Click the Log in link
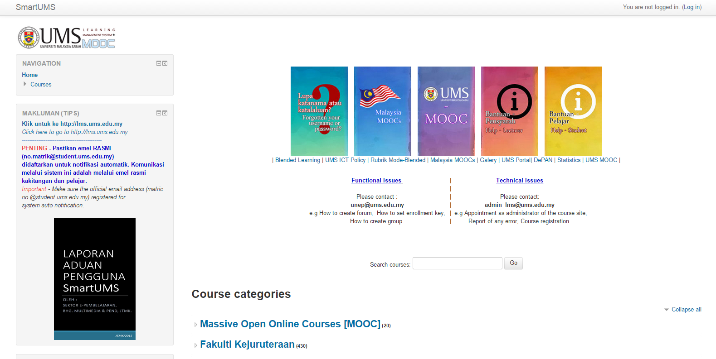Image resolution: width=716 pixels, height=359 pixels. point(692,7)
